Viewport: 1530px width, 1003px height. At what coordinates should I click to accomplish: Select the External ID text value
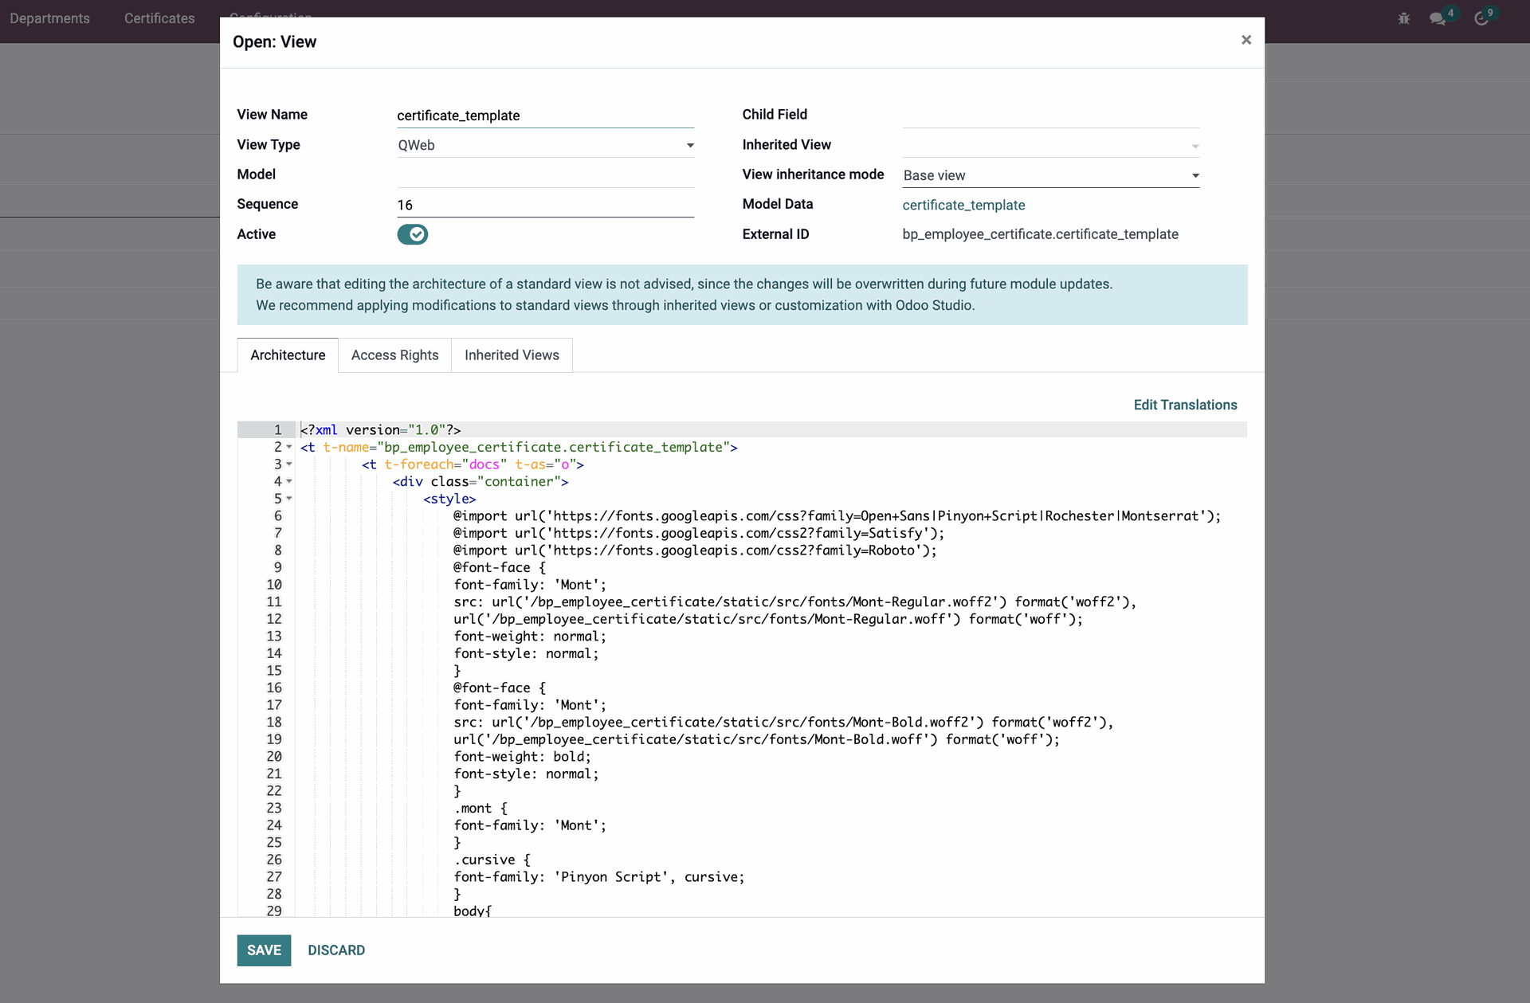(1040, 234)
